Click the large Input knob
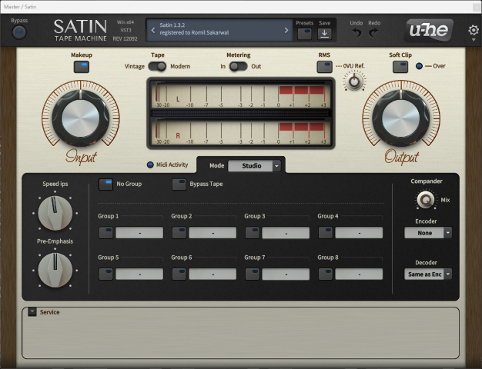The height and width of the screenshot is (369, 482). click(x=81, y=118)
